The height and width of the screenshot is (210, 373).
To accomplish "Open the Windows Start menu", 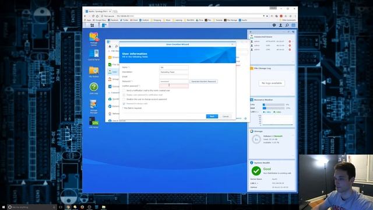I will coord(3,207).
